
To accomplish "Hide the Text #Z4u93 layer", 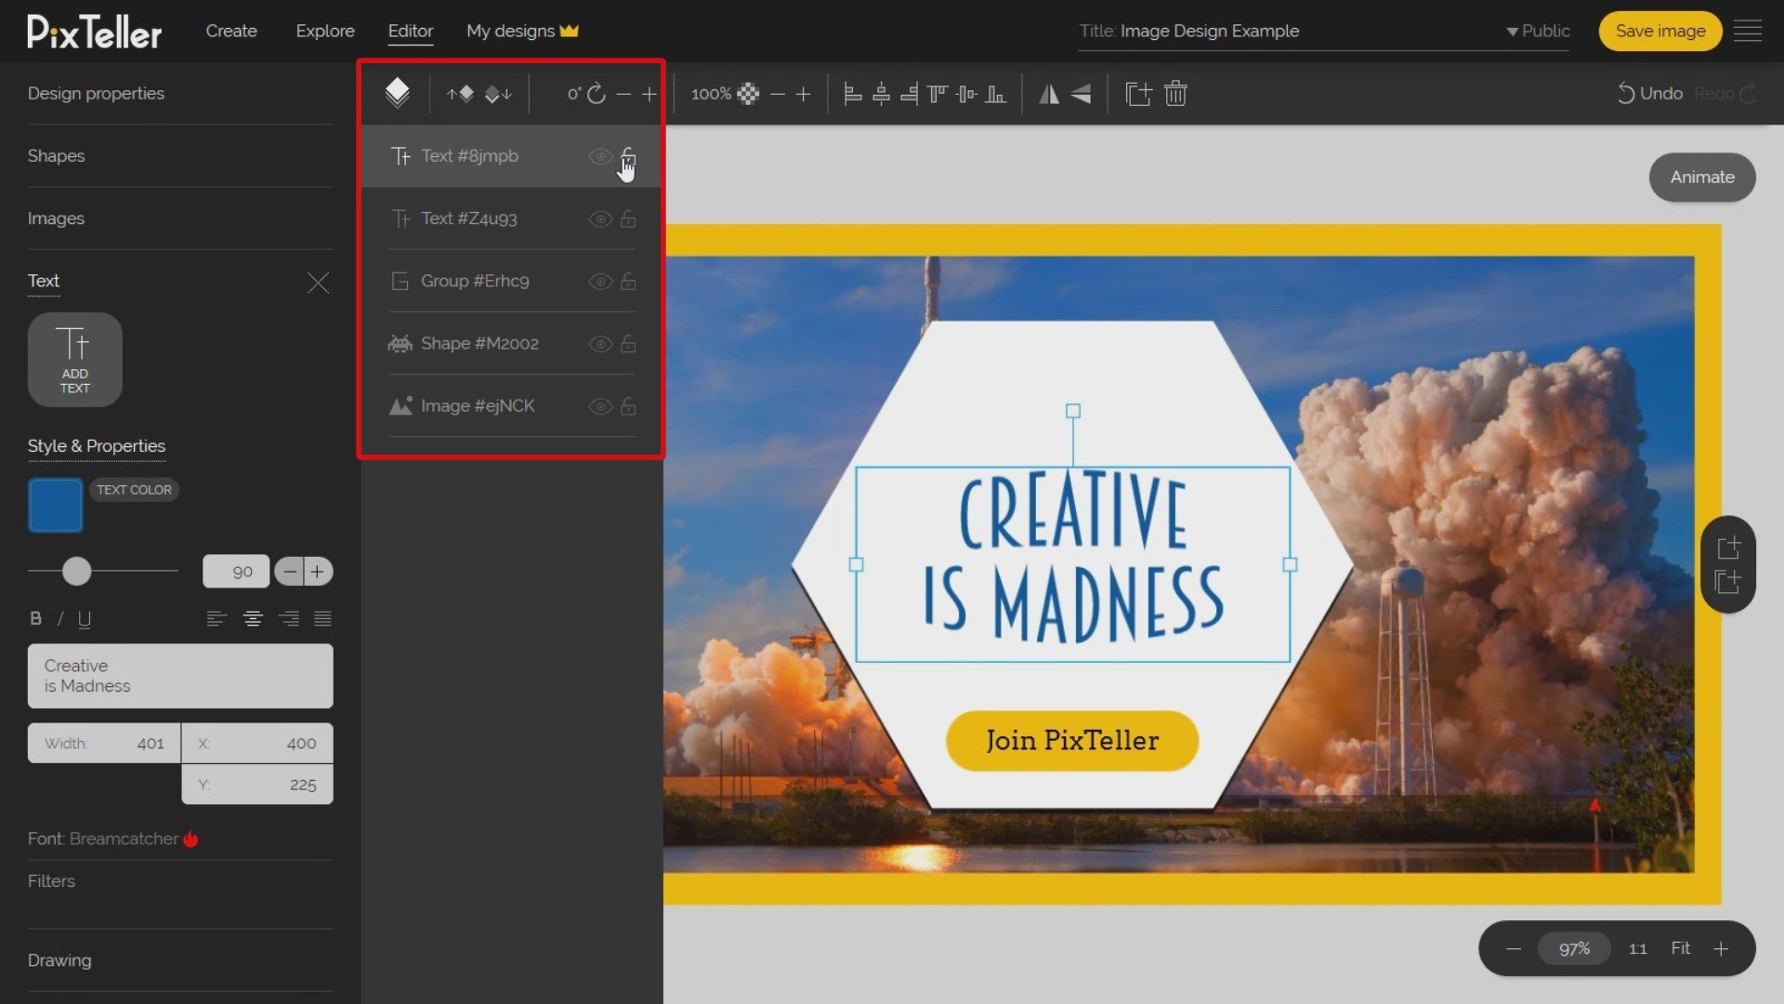I will click(600, 219).
